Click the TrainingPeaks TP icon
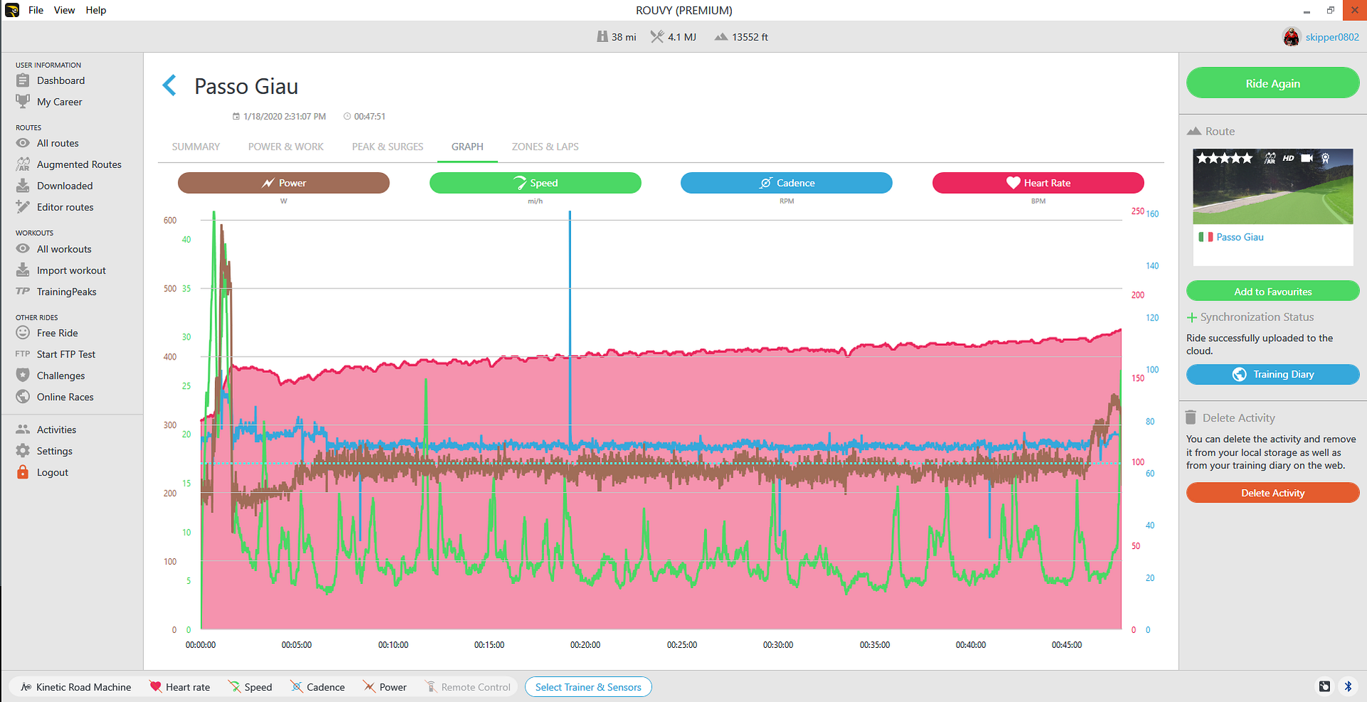Viewport: 1367px width, 702px height. click(23, 291)
